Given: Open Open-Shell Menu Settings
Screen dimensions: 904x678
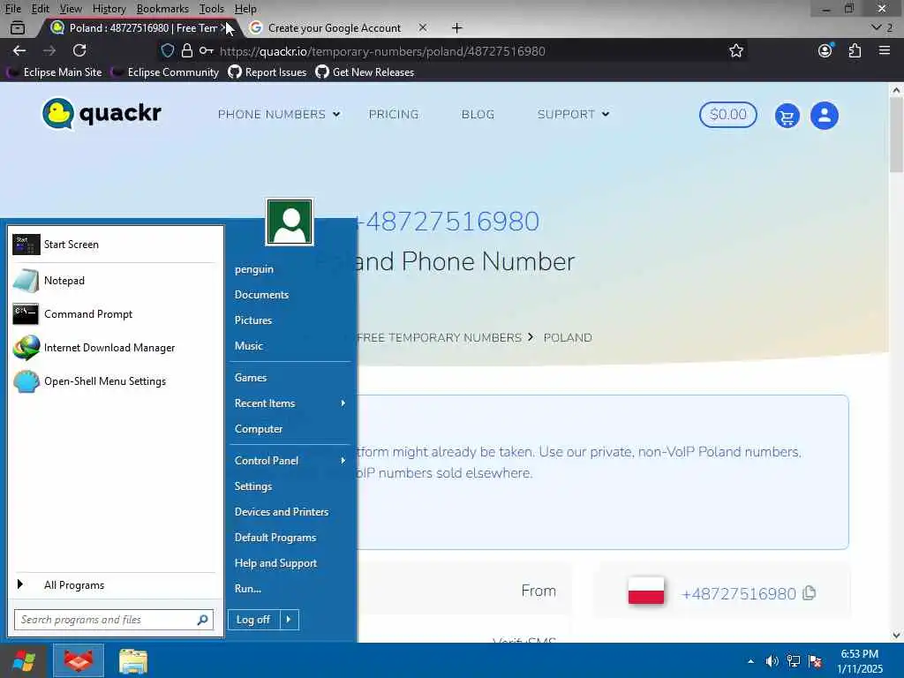Looking at the screenshot, I should coord(114,381).
